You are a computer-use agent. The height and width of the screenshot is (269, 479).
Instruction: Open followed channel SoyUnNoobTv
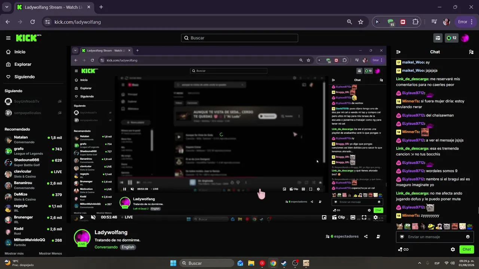point(33,101)
